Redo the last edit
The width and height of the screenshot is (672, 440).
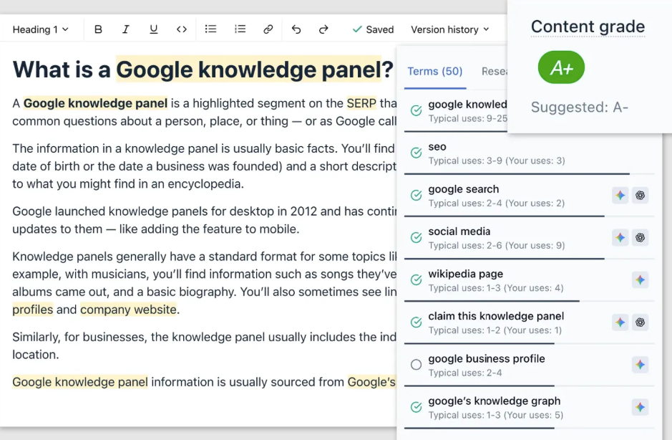pos(323,29)
